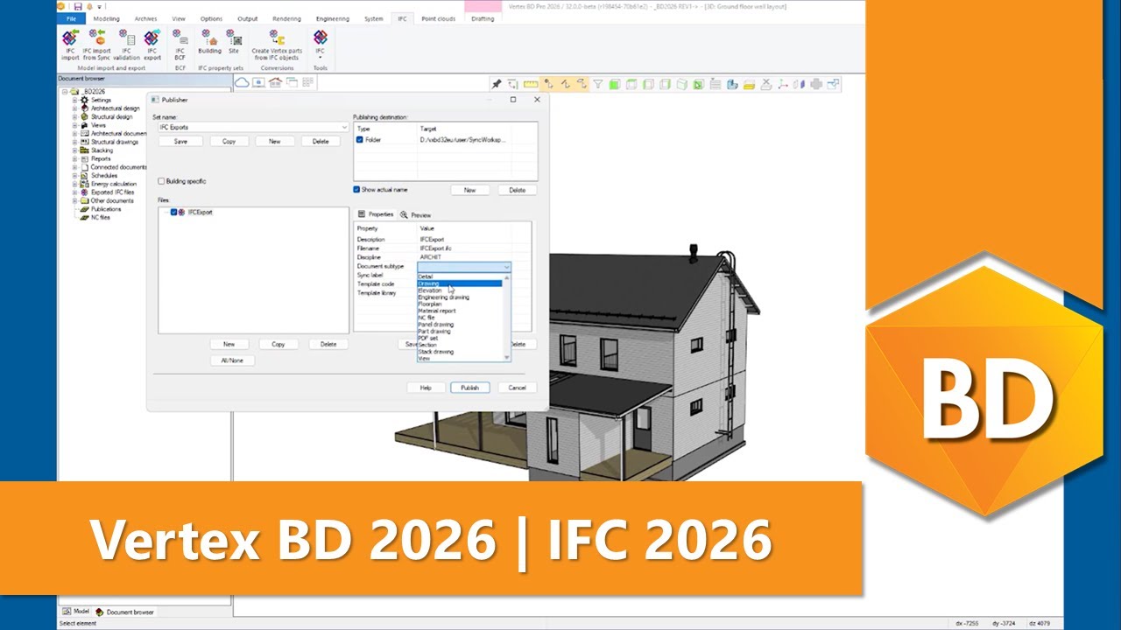This screenshot has width=1121, height=630.
Task: Click Create Vertex parts from IFC objects
Action: pyautogui.click(x=277, y=44)
